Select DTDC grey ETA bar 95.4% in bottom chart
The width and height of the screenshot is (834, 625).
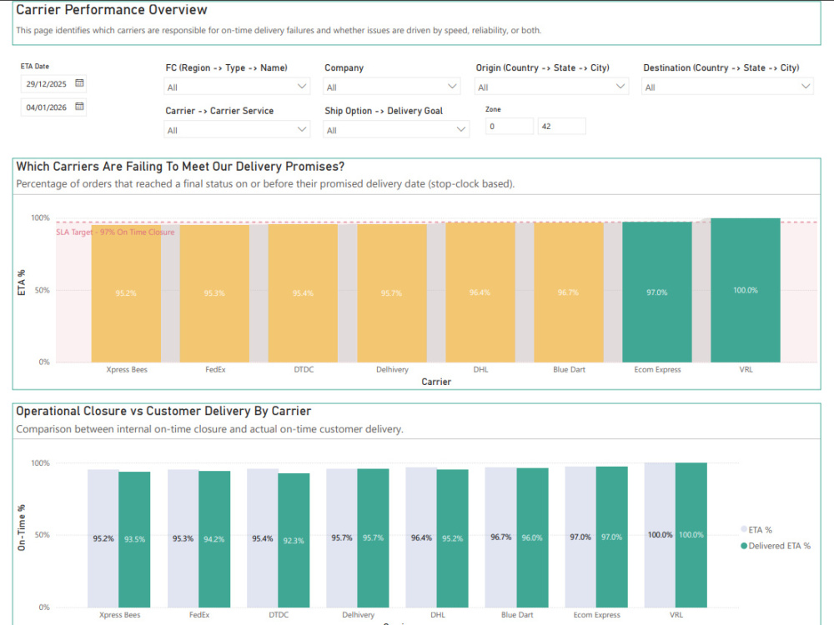click(262, 538)
